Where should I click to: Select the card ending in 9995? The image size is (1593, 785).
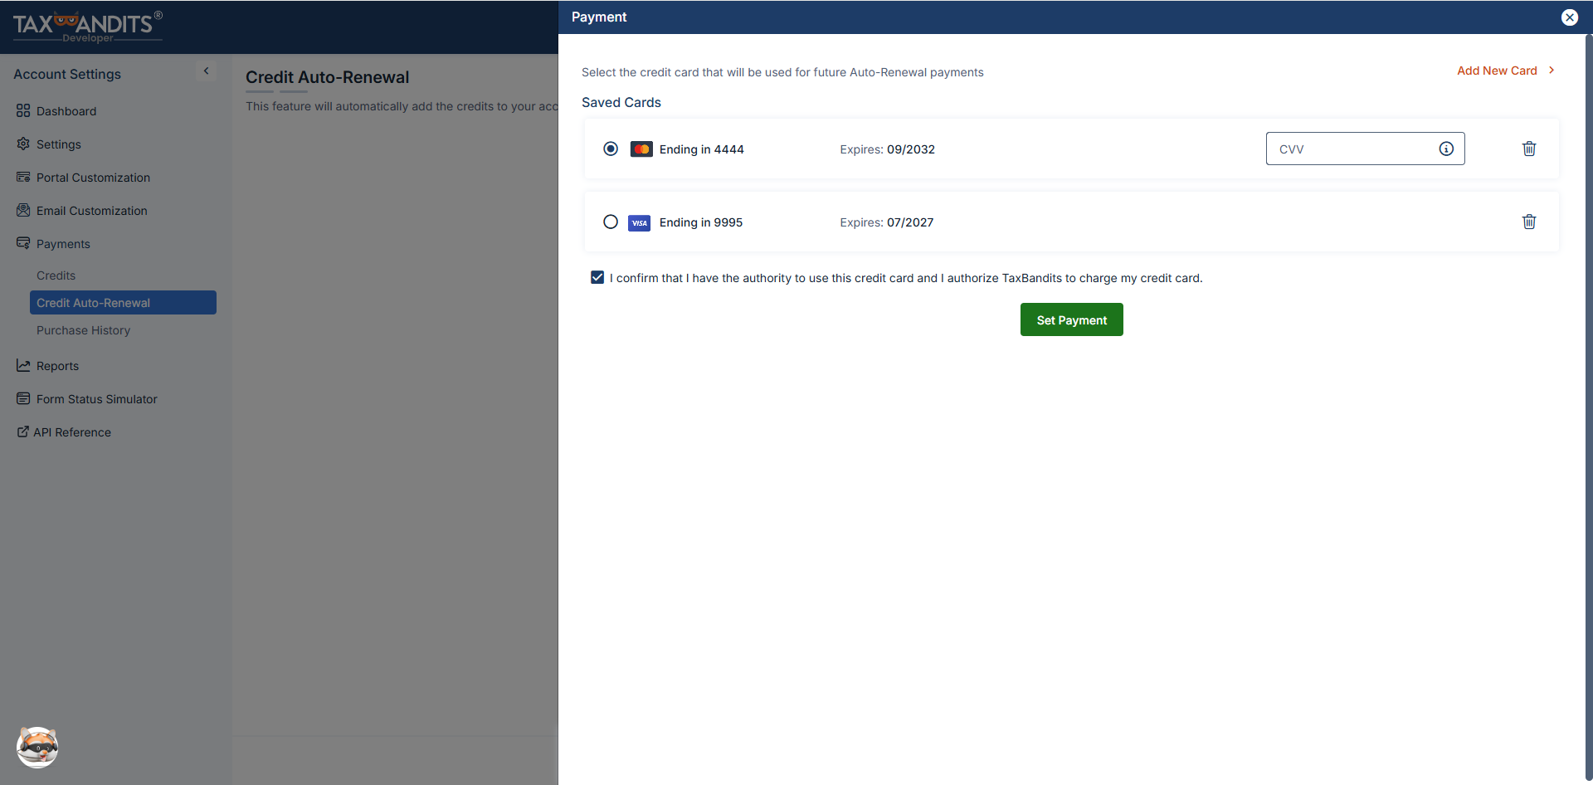click(611, 222)
